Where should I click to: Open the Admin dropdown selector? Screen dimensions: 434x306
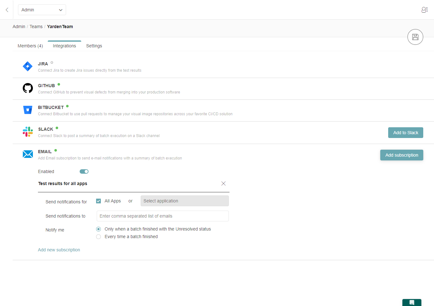click(42, 10)
